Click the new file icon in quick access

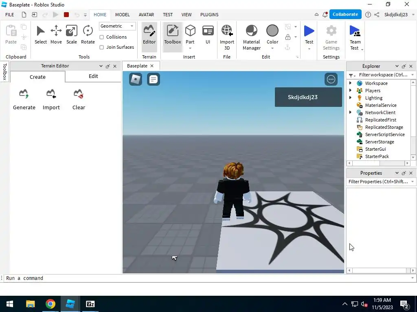point(24,15)
